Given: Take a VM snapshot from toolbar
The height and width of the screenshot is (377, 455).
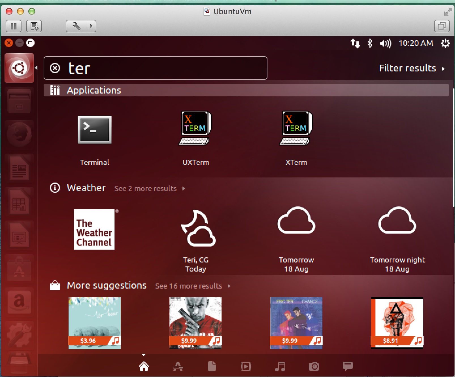Looking at the screenshot, I should click(34, 26).
